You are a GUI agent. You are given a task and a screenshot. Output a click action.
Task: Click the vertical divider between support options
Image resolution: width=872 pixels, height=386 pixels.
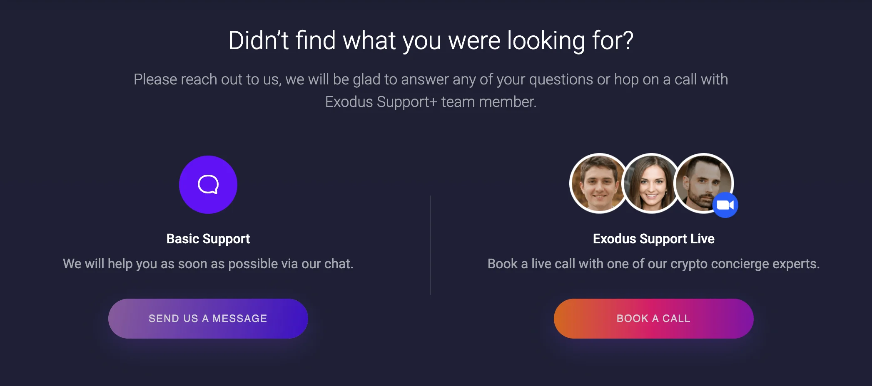point(431,245)
